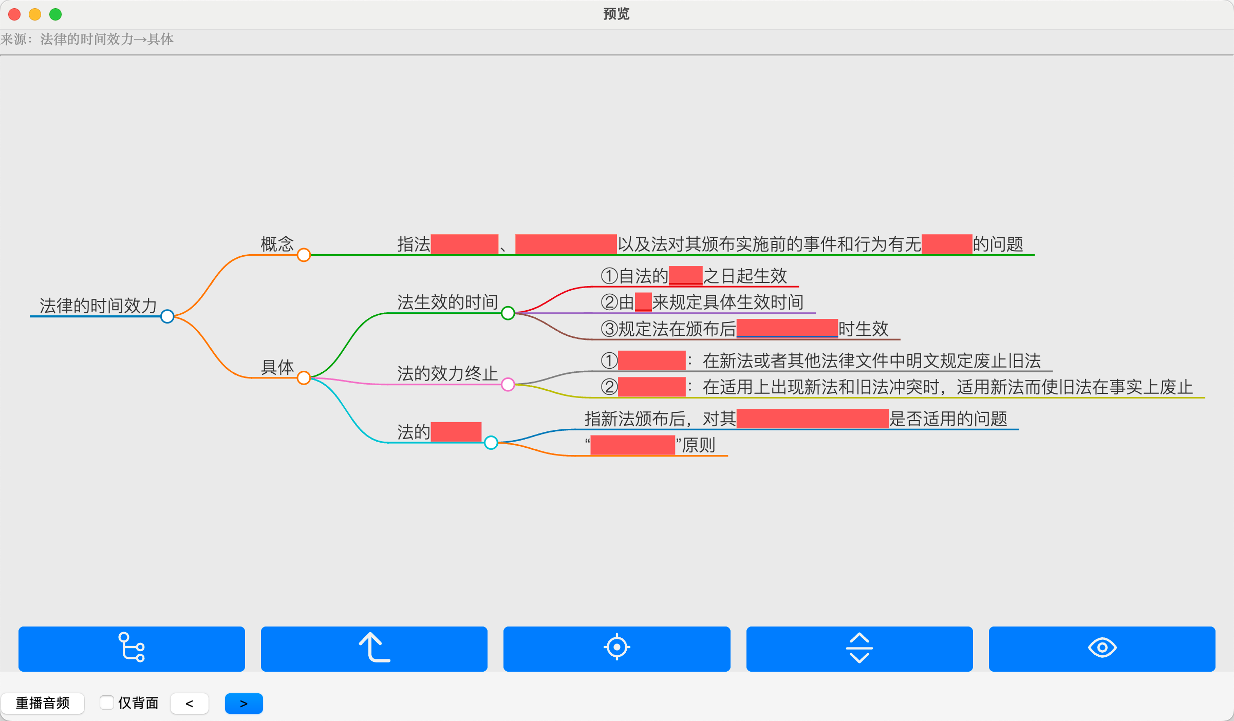Go to previous card with < button
Image resolution: width=1234 pixels, height=721 pixels.
pyautogui.click(x=190, y=703)
